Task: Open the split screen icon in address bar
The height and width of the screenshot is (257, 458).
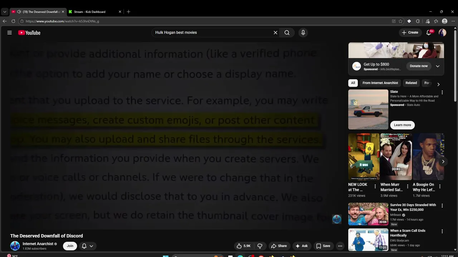Action: 394,21
